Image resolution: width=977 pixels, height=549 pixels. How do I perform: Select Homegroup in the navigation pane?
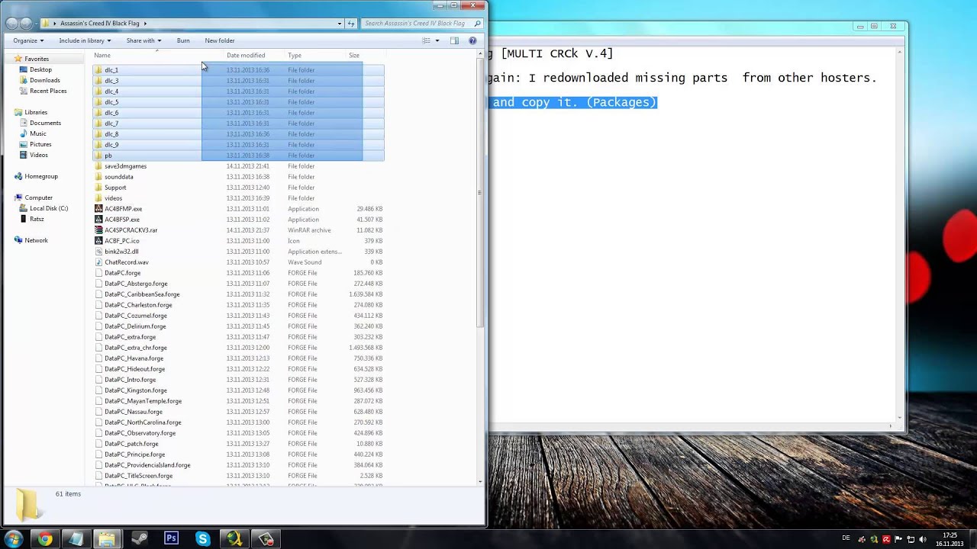pyautogui.click(x=41, y=176)
